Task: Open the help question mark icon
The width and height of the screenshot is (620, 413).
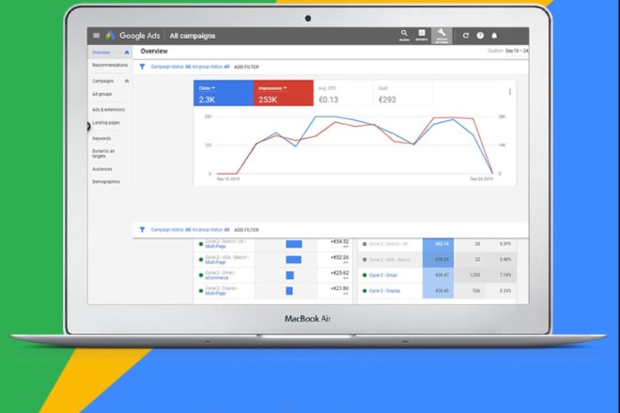Action: tap(480, 36)
